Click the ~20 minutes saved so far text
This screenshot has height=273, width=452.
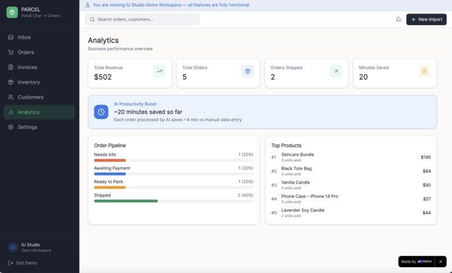coord(148,112)
